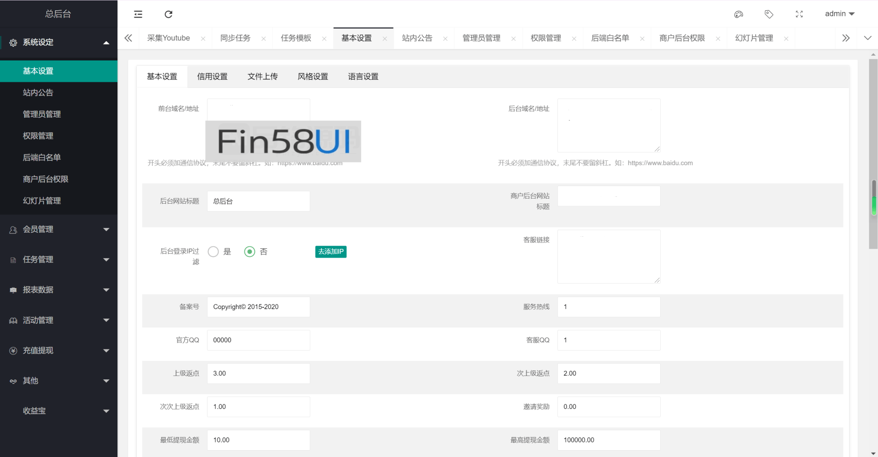Screen dimensions: 878x457
Task: Click the 去添加IP button
Action: 331,252
